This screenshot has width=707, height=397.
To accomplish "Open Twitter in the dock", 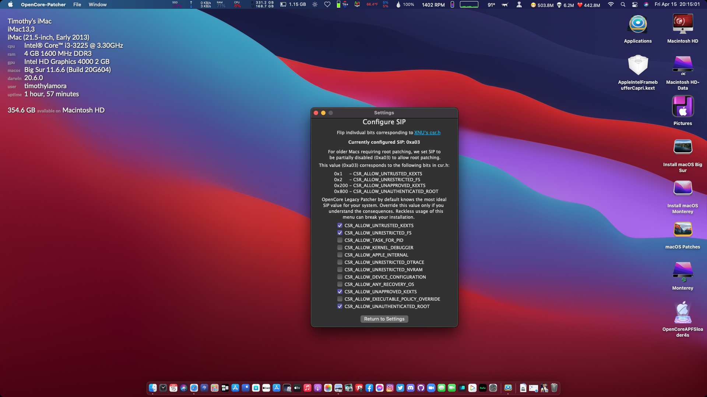I will 400,388.
